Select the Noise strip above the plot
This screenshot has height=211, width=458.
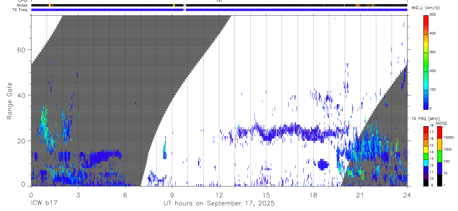pyautogui.click(x=219, y=5)
